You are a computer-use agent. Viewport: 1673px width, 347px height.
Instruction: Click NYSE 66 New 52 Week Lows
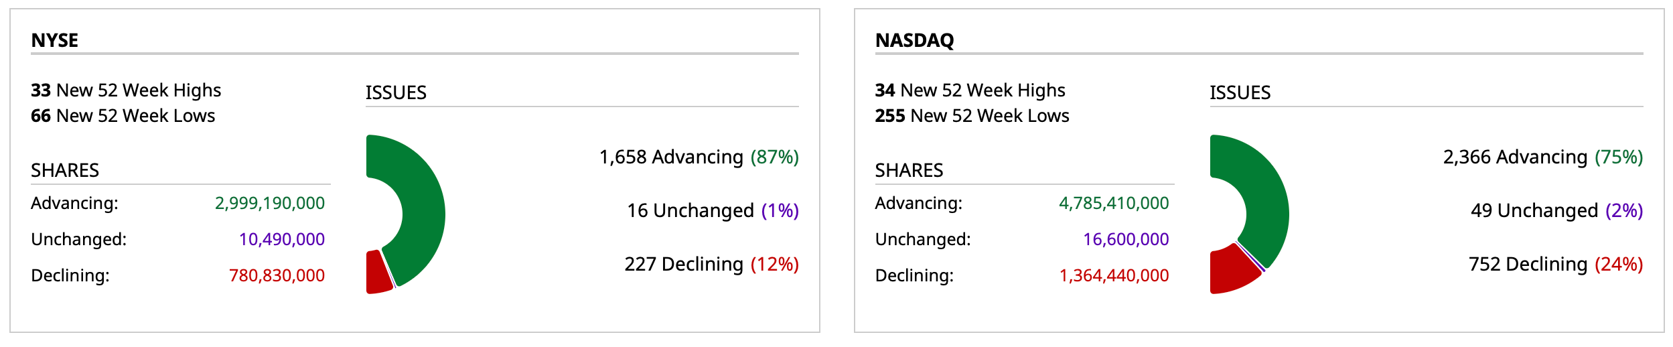click(x=123, y=116)
